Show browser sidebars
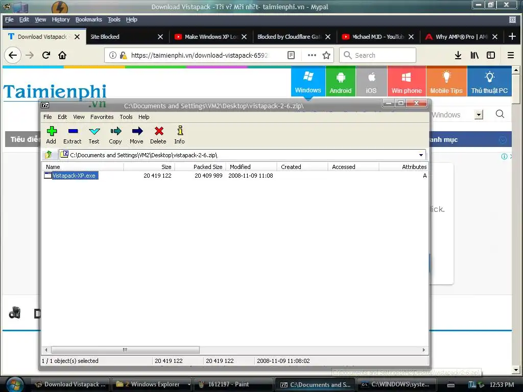Screen dimensions: 523x392 491,55
